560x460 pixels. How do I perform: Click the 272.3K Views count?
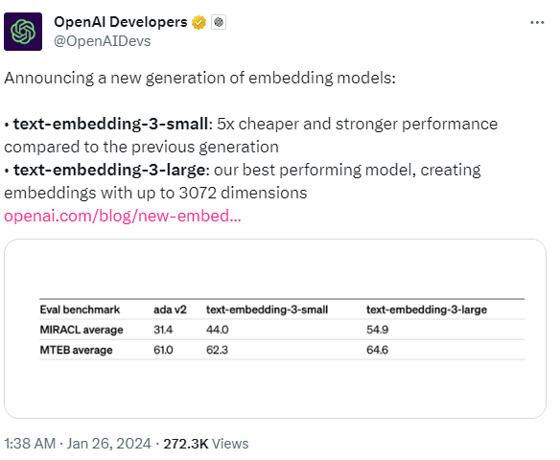click(206, 444)
